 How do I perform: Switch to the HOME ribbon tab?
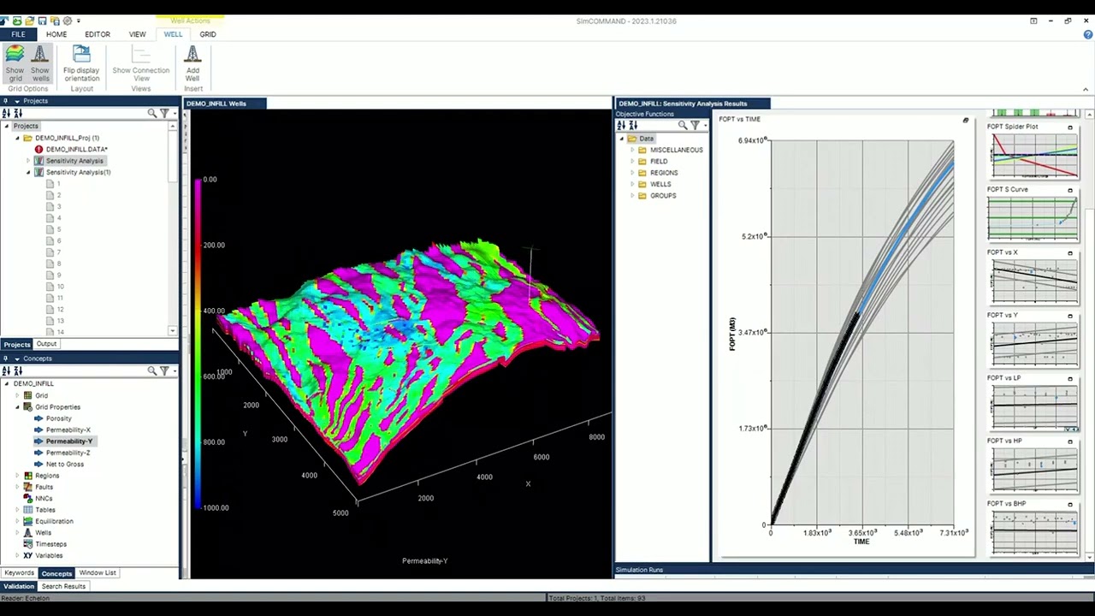click(56, 34)
